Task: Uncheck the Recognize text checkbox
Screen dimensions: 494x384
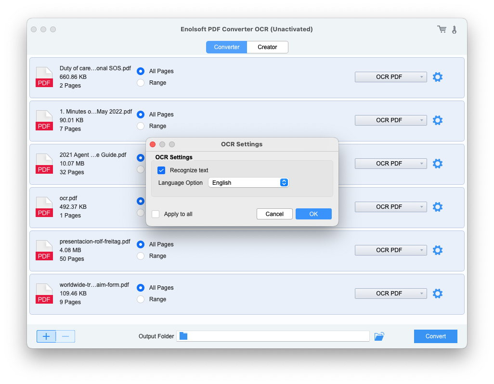Action: (161, 170)
